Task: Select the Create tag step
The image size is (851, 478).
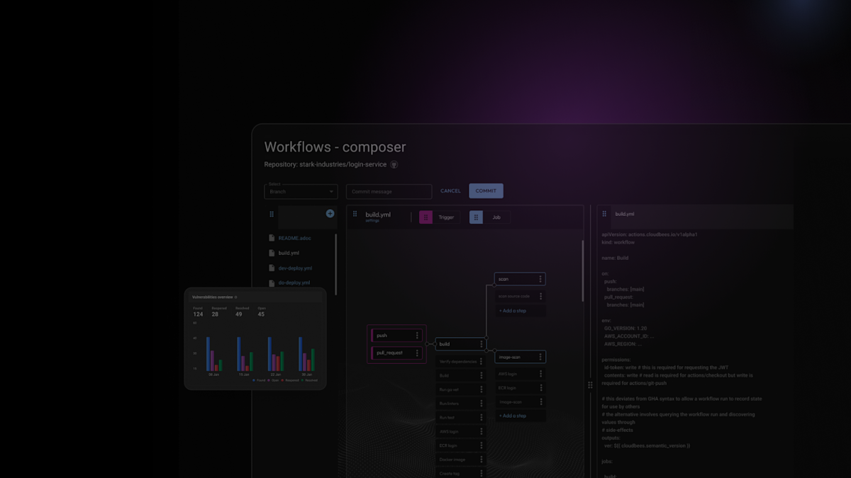Action: (460, 472)
